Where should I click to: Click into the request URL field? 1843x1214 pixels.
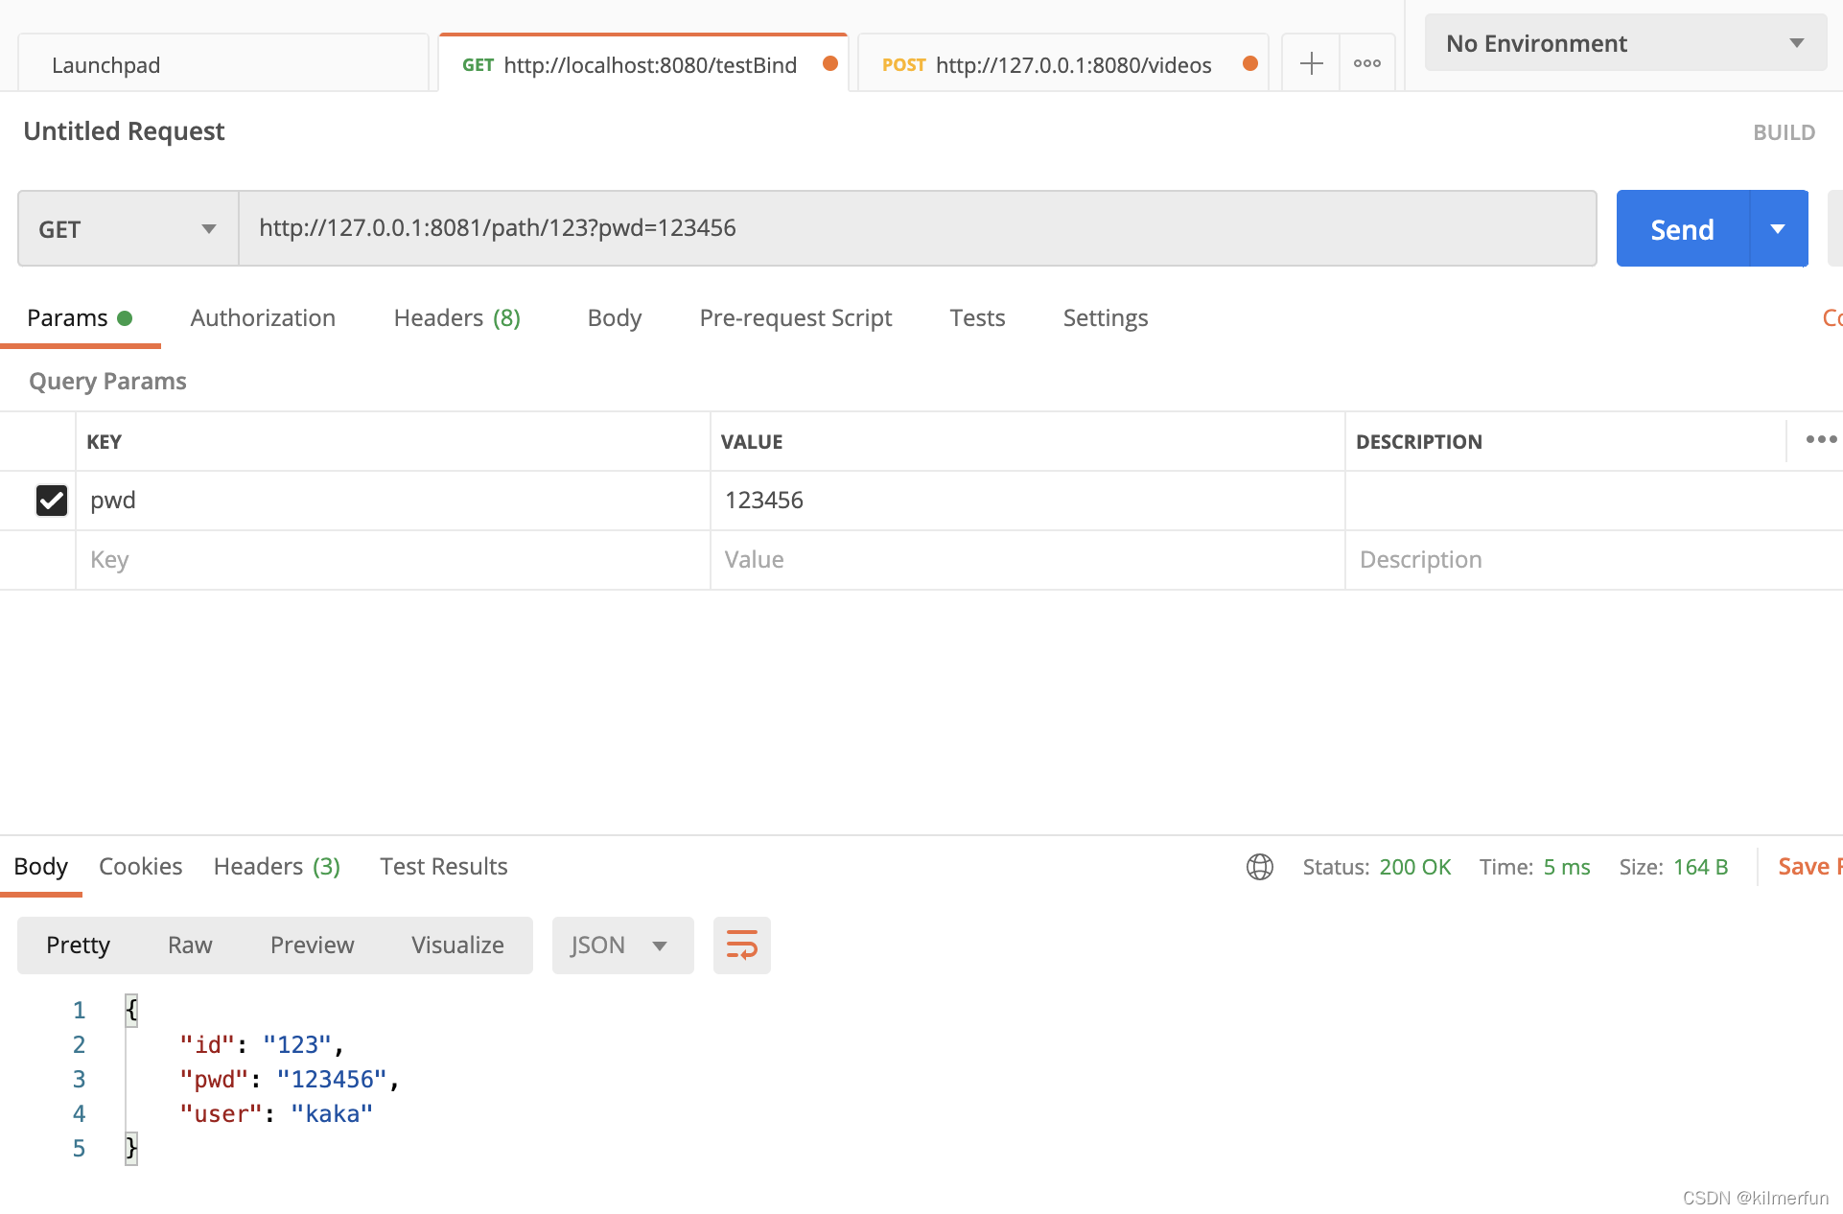[x=917, y=228]
